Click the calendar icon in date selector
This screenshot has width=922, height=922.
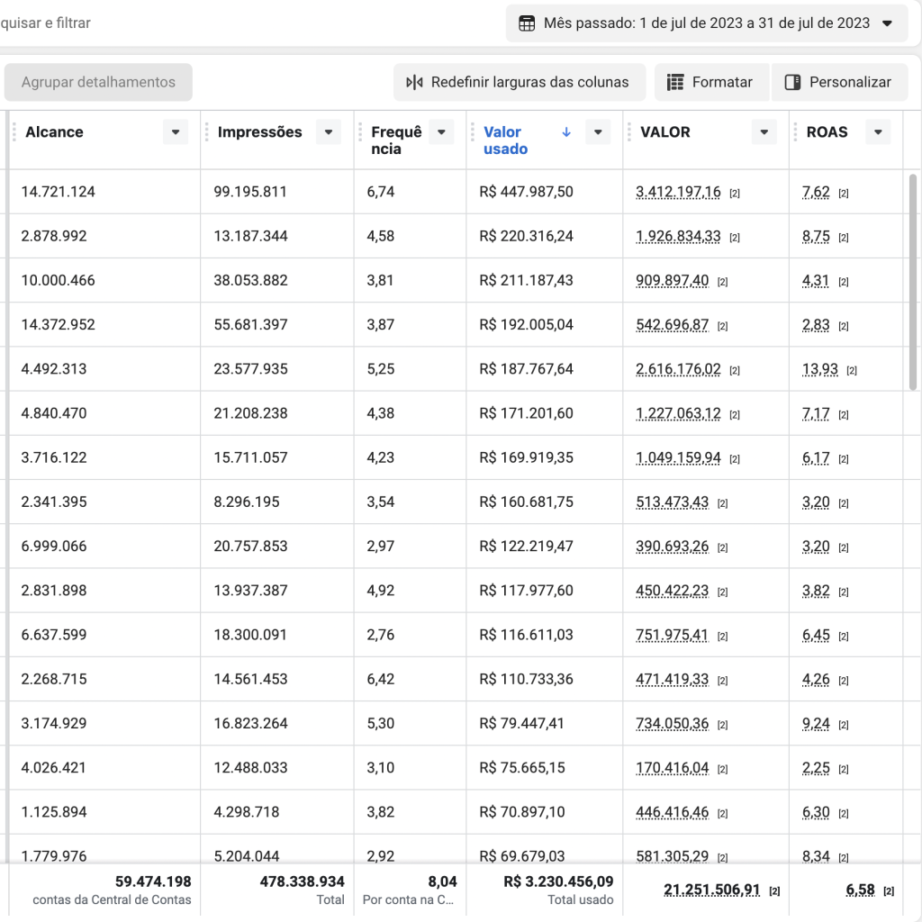pos(526,23)
